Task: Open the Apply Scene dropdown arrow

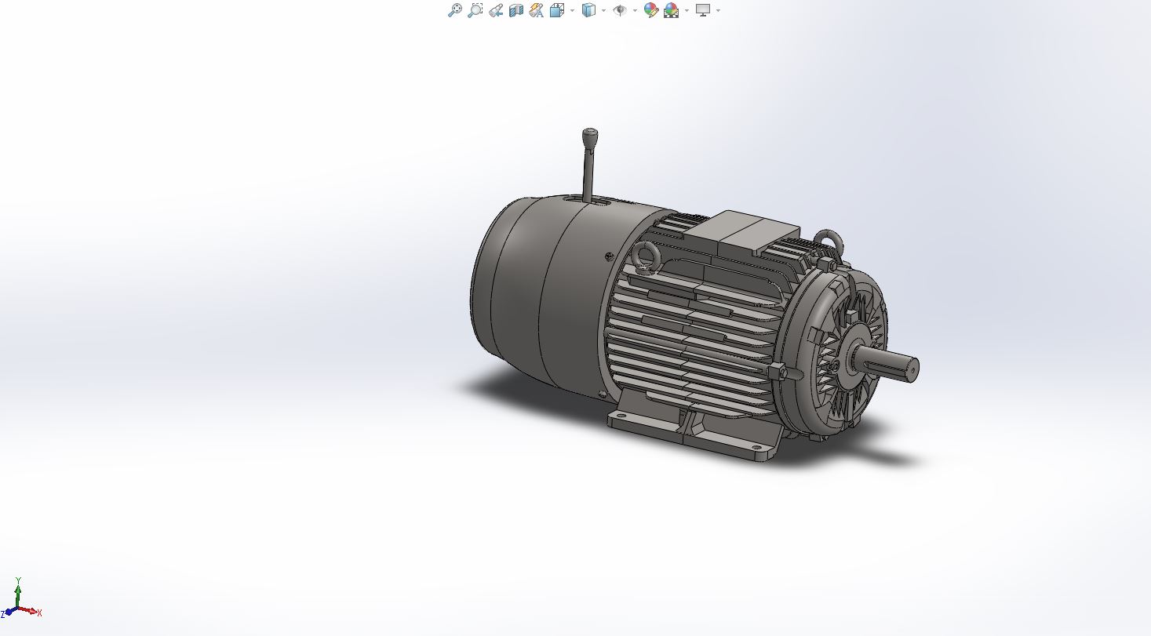Action: (687, 11)
